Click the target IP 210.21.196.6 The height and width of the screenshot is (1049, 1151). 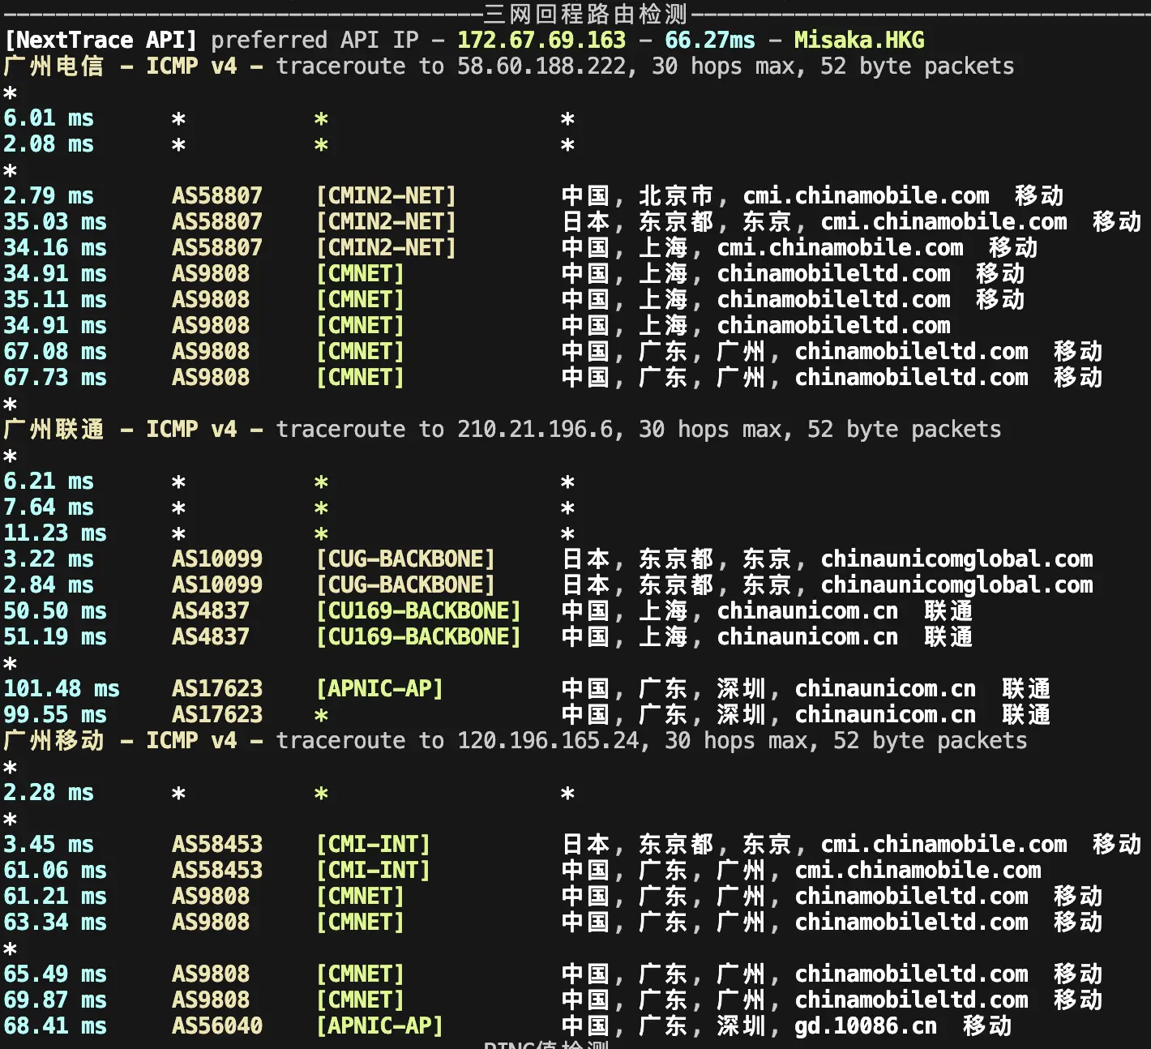535,429
